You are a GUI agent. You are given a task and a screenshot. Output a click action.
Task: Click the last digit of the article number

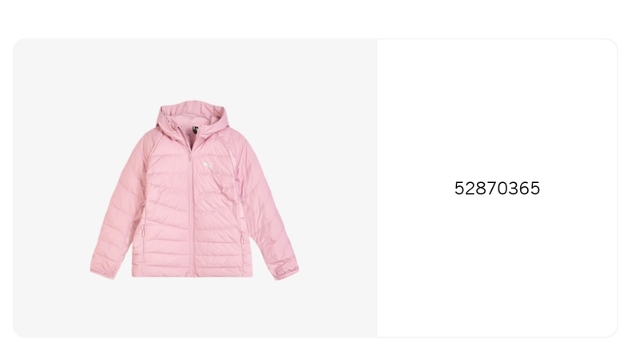535,189
